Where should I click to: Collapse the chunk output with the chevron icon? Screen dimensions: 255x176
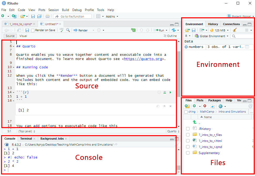click(x=164, y=106)
